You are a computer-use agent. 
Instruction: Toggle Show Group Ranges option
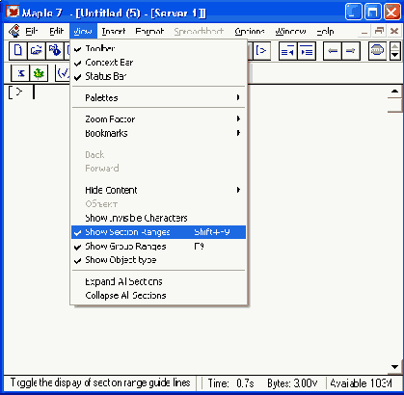tap(158, 247)
